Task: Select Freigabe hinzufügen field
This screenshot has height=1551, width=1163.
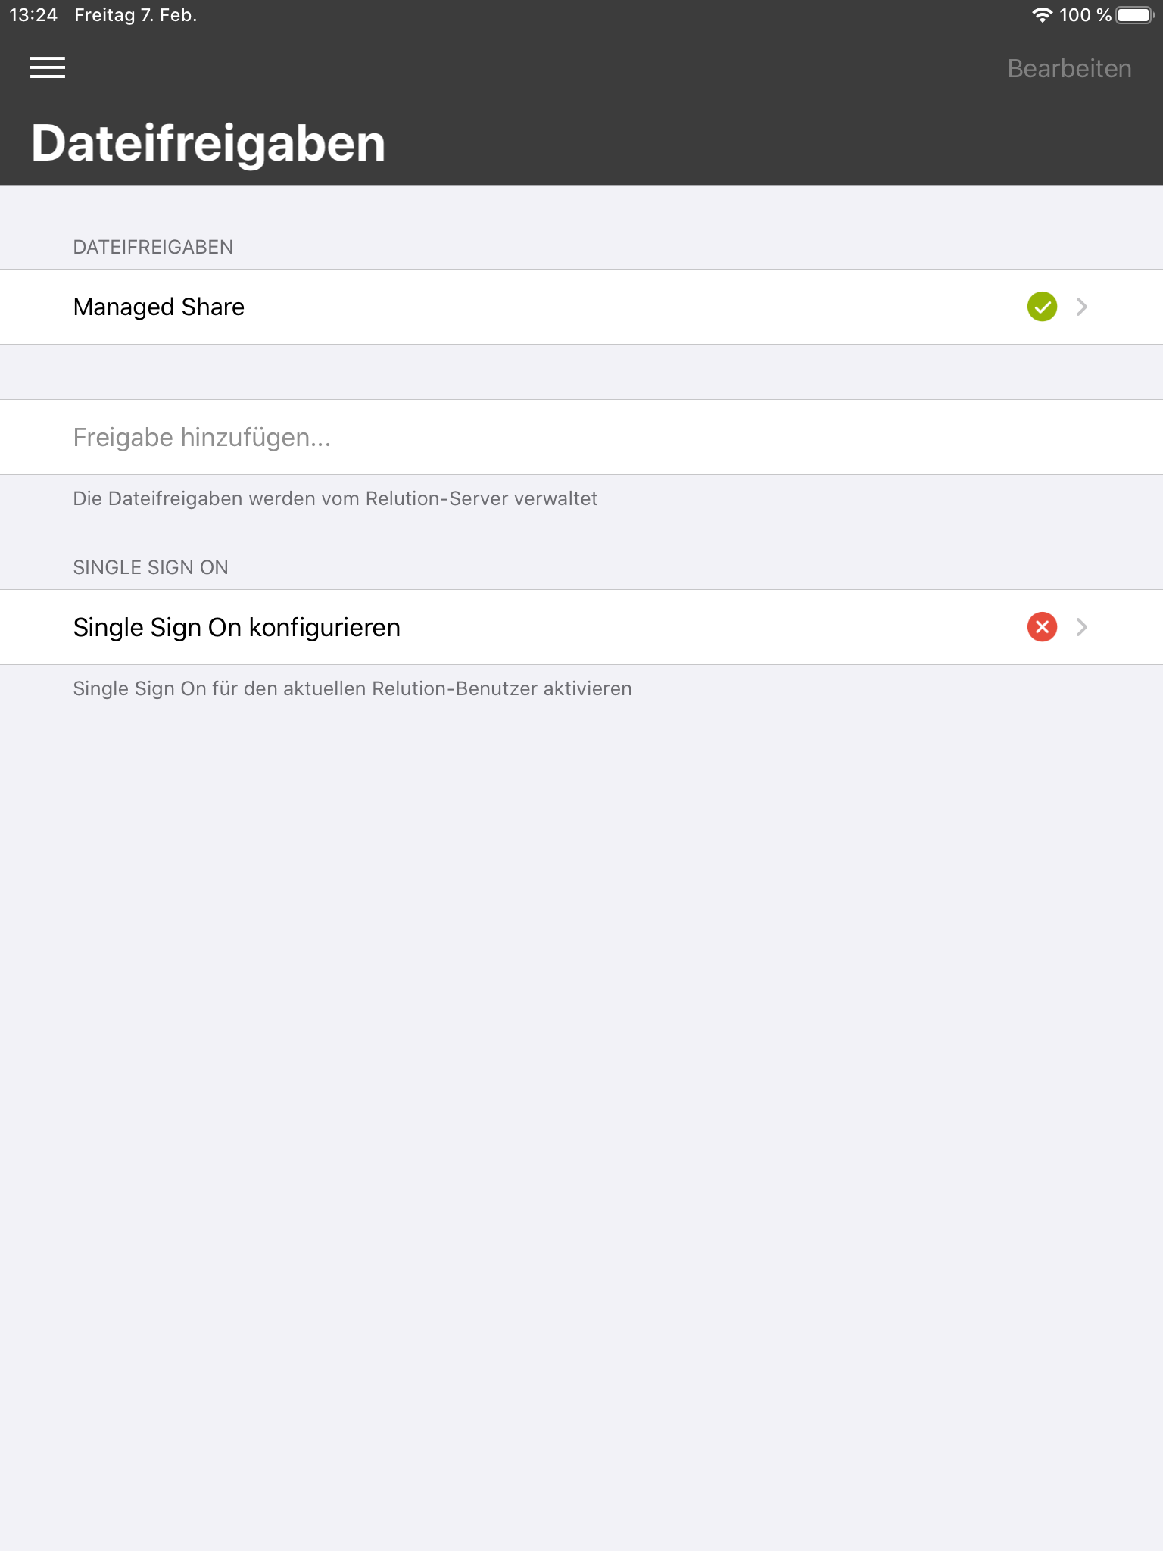Action: coord(581,437)
